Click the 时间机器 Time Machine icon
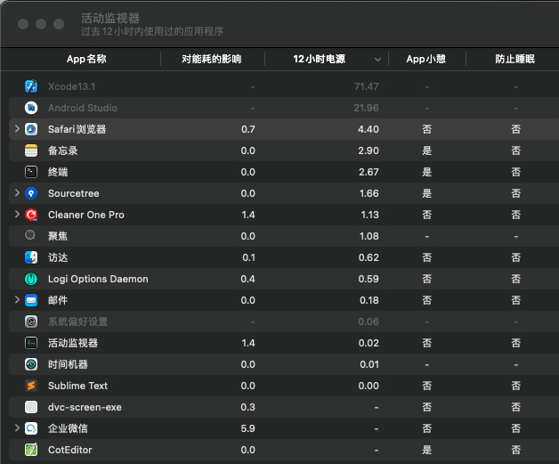The height and width of the screenshot is (464, 559). point(31,364)
